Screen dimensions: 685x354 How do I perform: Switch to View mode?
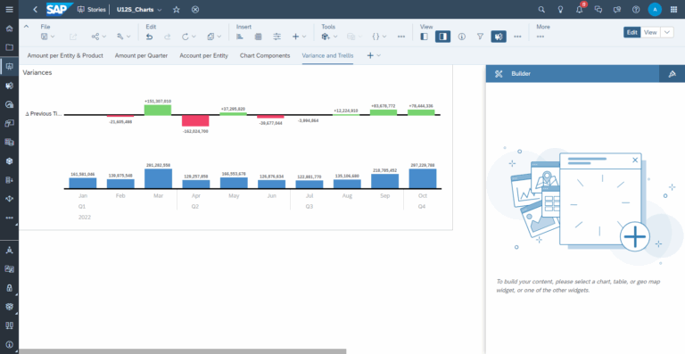click(x=650, y=32)
